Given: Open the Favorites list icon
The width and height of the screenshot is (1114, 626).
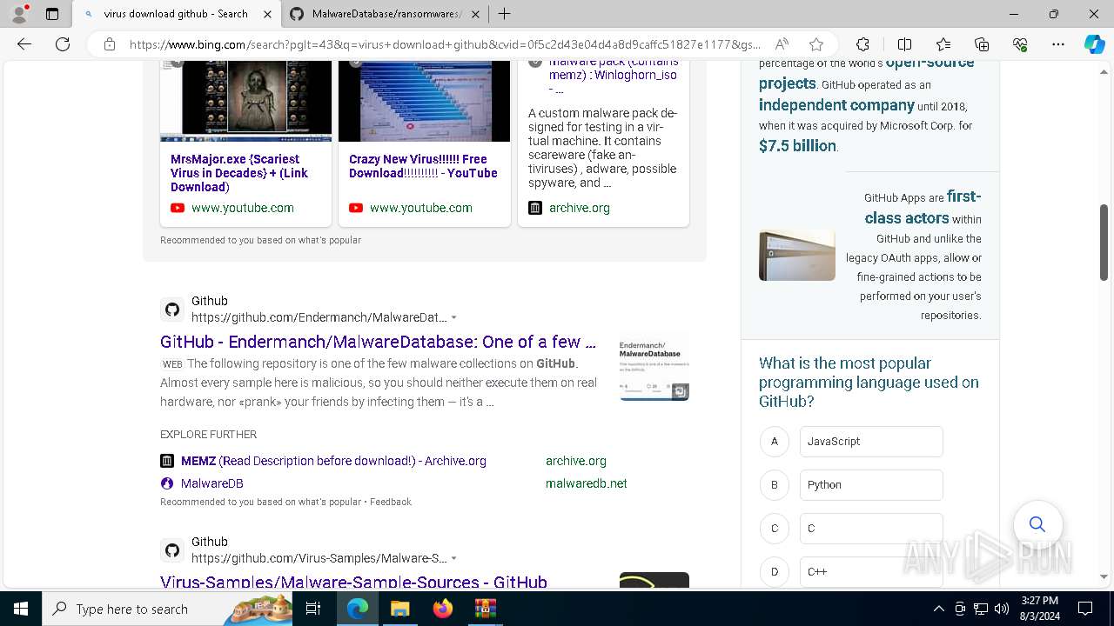Looking at the screenshot, I should [x=943, y=44].
